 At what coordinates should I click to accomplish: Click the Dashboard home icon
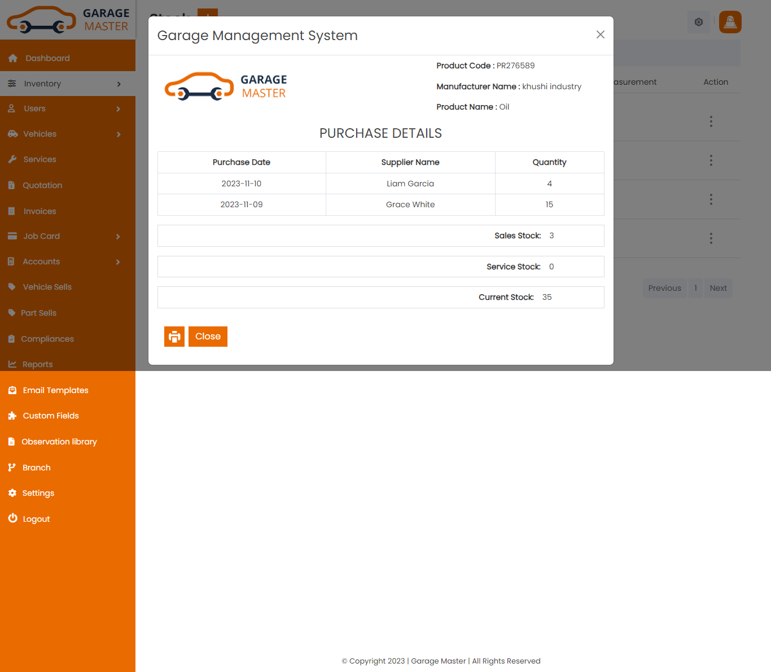(x=13, y=58)
